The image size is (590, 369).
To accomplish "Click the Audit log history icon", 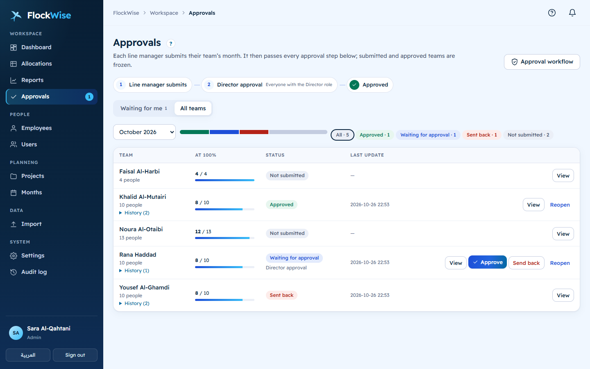I will pyautogui.click(x=14, y=272).
